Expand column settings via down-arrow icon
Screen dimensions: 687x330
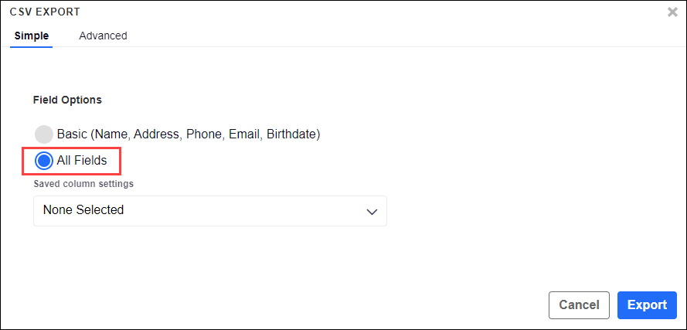tap(372, 211)
